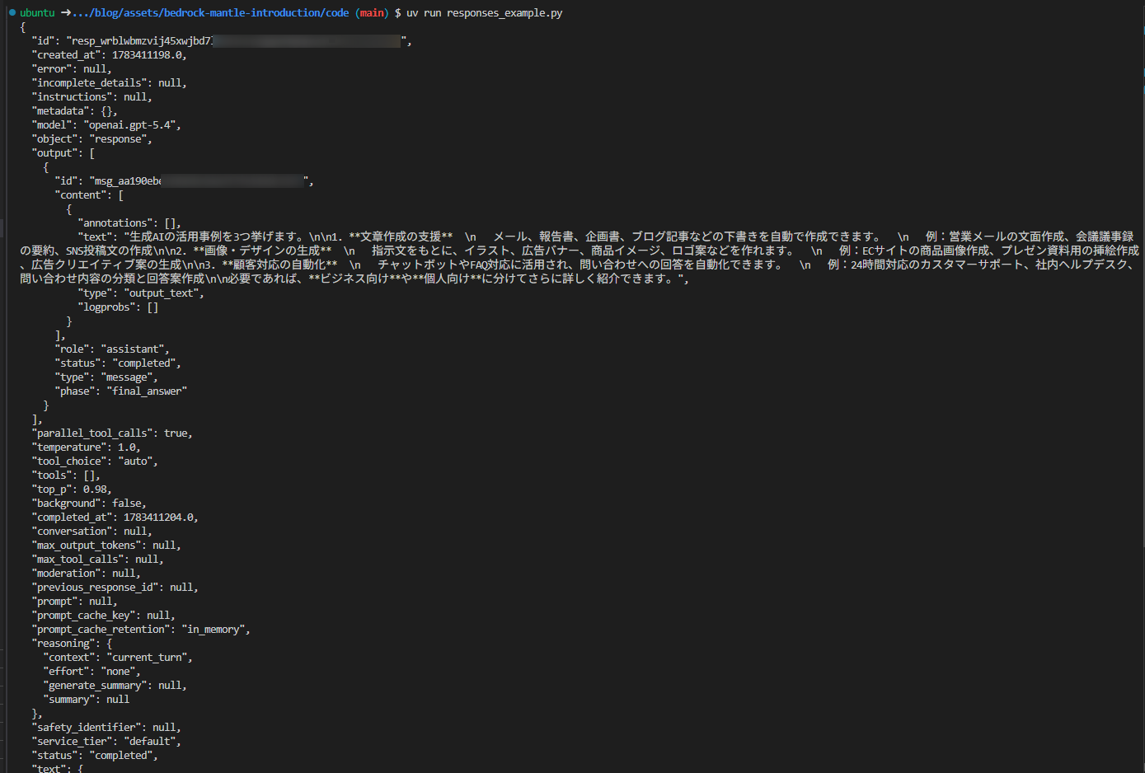Click the "tool_choice": "auto" line
Screen dimensions: 1145x773
pyautogui.click(x=95, y=461)
